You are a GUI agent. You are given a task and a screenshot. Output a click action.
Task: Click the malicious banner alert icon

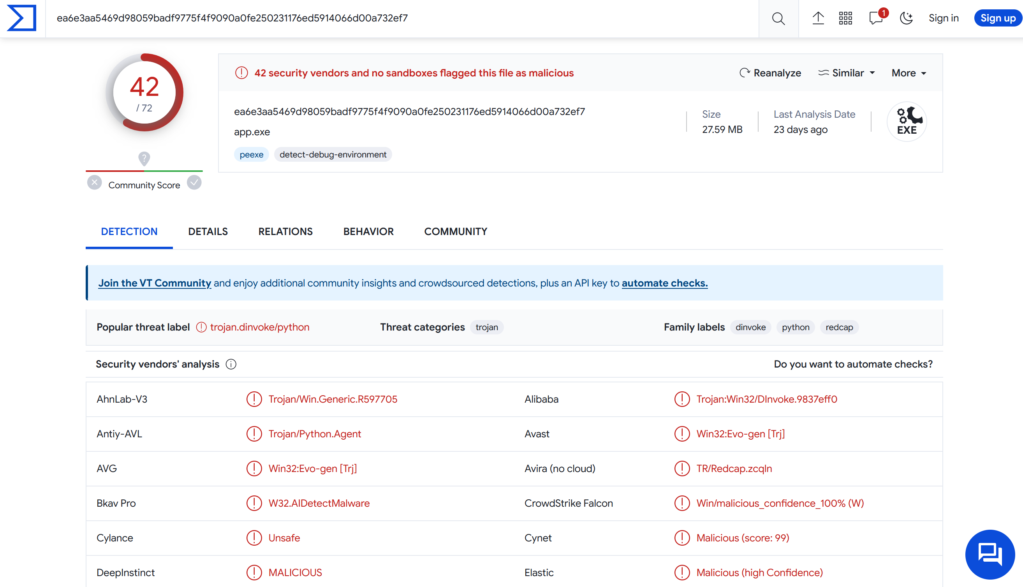click(241, 73)
